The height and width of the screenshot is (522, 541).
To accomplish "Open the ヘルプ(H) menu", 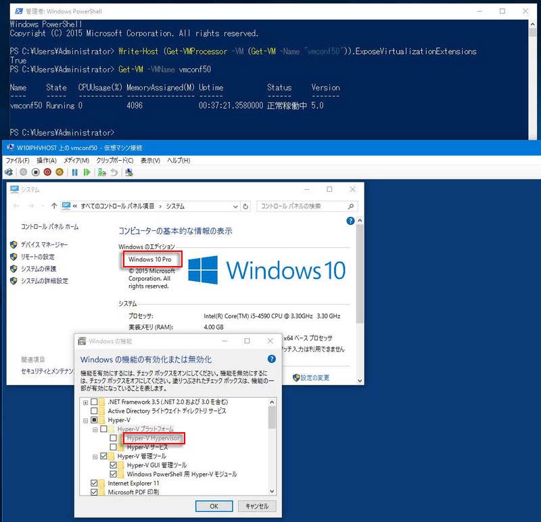I will tap(179, 161).
